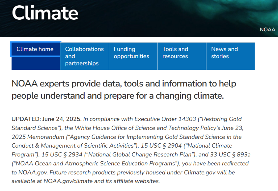Click the 33 USC § 893a citation

230,155
